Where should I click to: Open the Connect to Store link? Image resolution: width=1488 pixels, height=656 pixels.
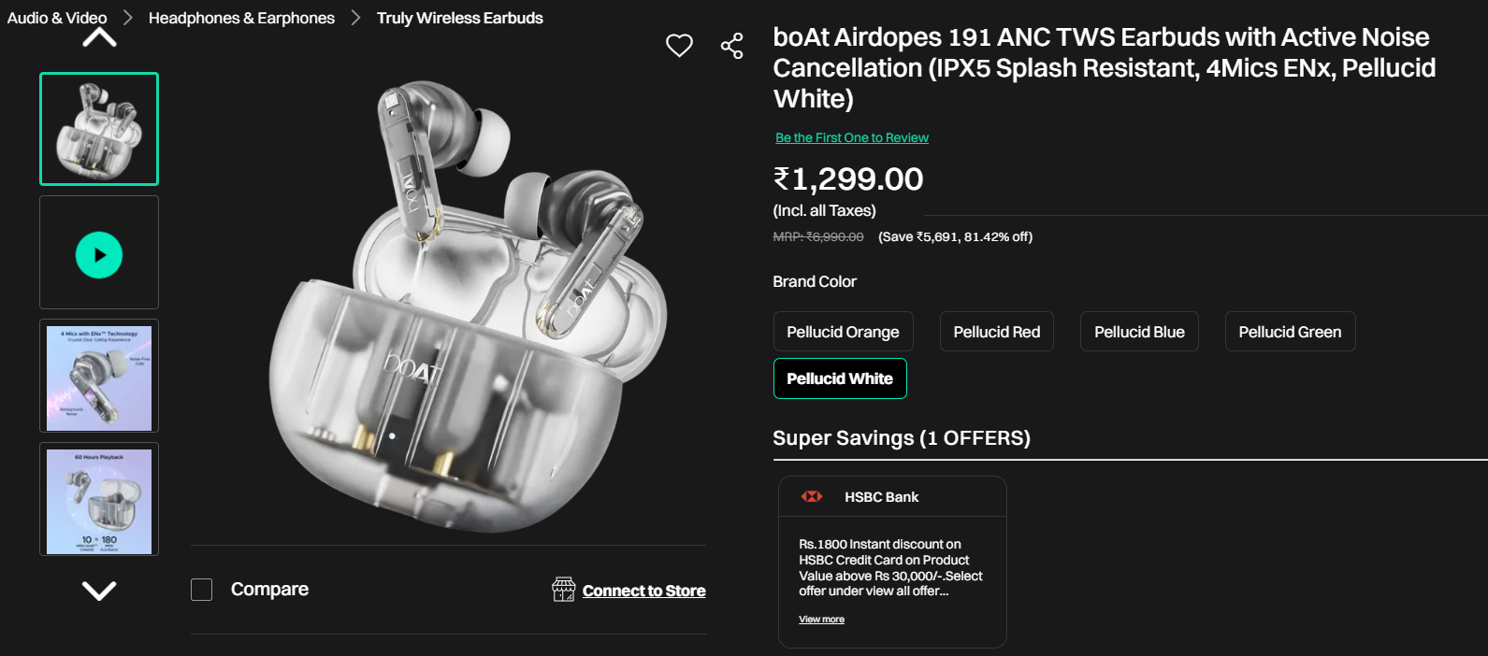pos(643,591)
